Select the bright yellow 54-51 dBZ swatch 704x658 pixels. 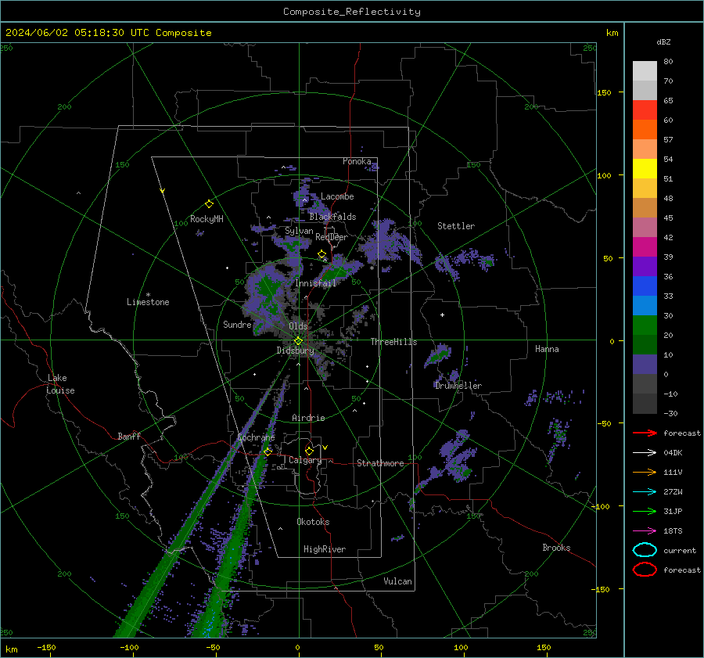645,168
